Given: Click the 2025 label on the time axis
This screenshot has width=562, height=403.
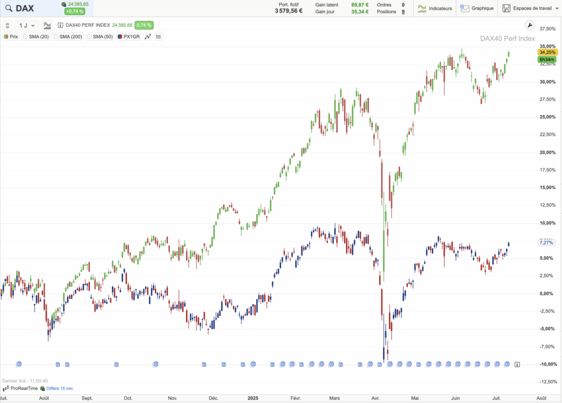Looking at the screenshot, I should point(252,398).
